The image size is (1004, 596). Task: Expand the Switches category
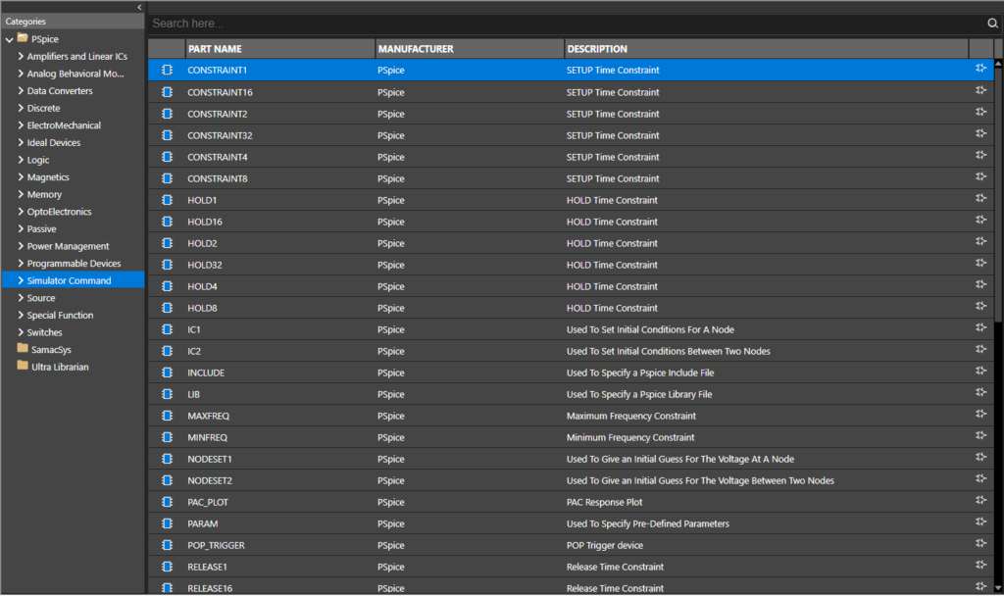(21, 332)
